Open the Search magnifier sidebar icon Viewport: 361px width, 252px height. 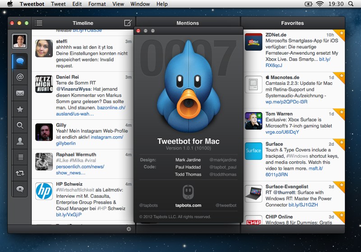20,125
